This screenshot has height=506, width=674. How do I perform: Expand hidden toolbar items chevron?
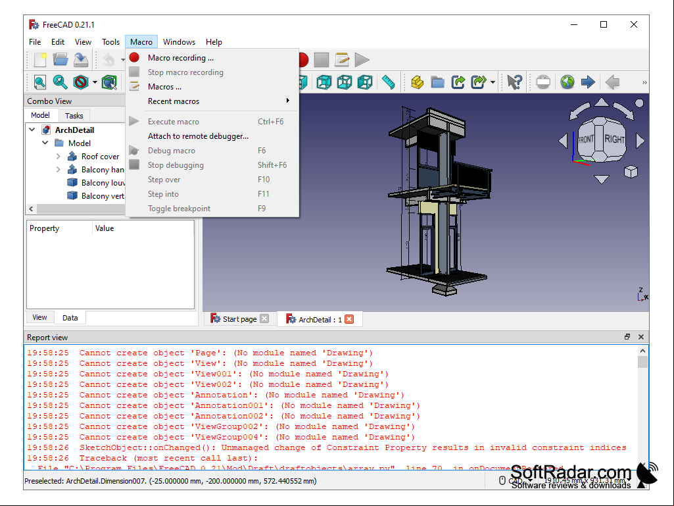pos(644,82)
